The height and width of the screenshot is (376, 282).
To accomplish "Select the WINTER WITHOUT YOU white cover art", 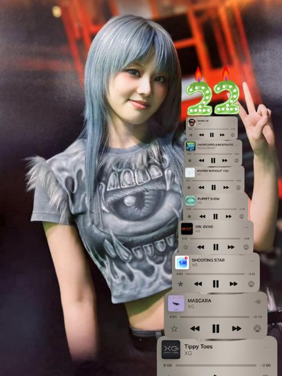I will [x=190, y=172].
